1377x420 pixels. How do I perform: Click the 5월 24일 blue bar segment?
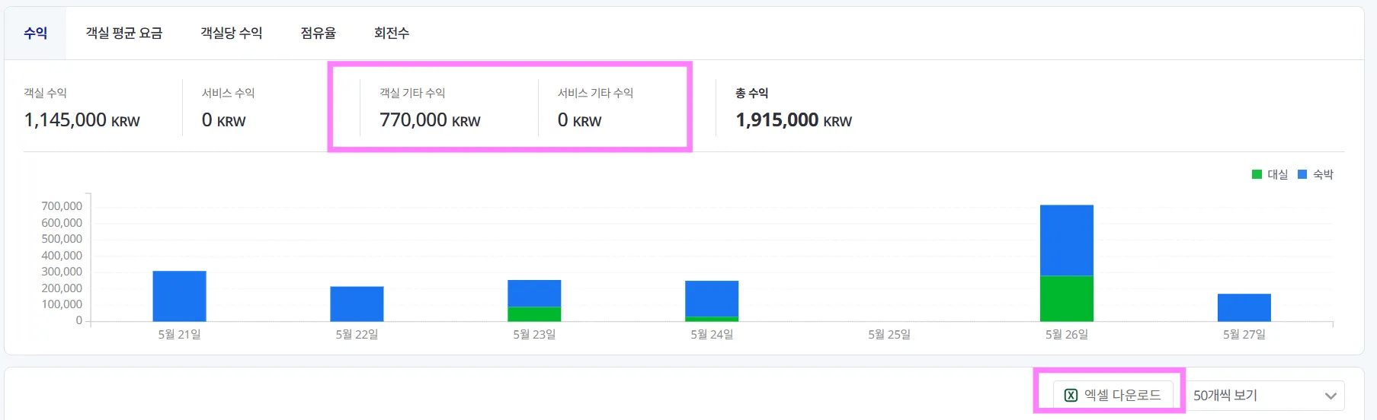(712, 298)
